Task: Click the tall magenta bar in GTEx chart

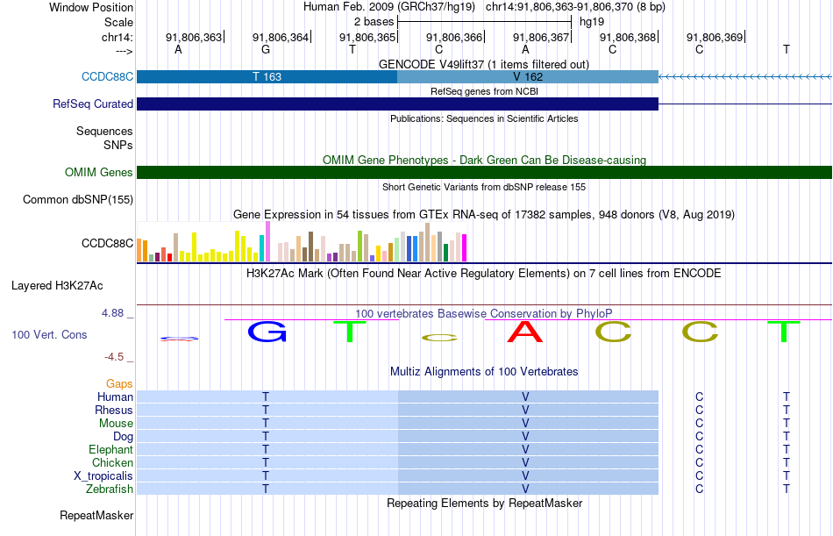Action: pyautogui.click(x=267, y=241)
